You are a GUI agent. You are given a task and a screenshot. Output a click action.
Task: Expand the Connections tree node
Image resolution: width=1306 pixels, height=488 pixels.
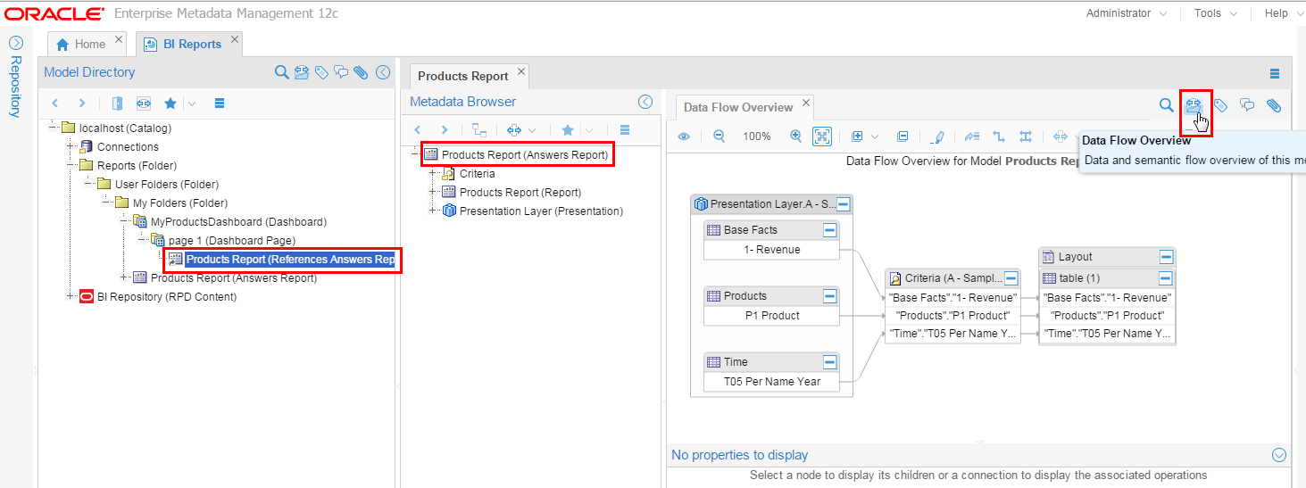[x=71, y=146]
